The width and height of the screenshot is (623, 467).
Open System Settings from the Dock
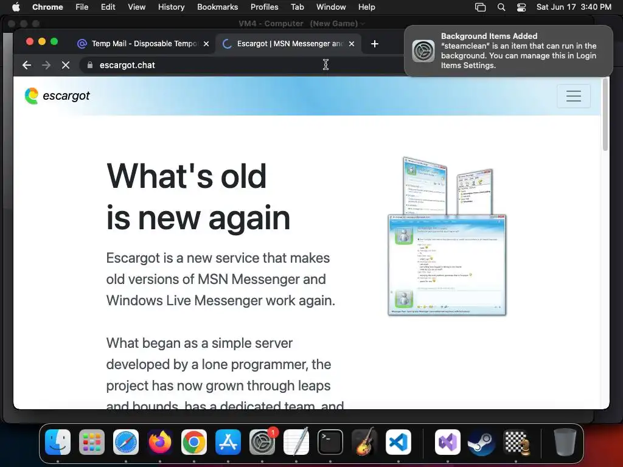262,442
